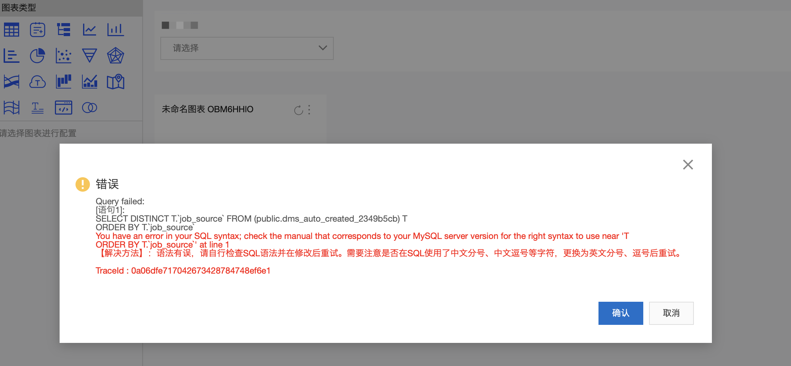The width and height of the screenshot is (791, 366).
Task: Pick the scatter bubble chart icon
Action: click(64, 56)
